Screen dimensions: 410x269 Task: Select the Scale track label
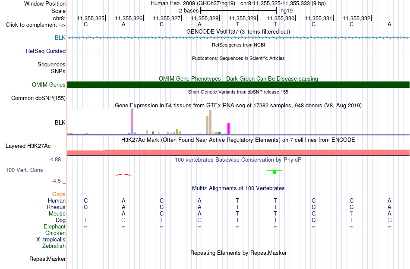pos(58,11)
